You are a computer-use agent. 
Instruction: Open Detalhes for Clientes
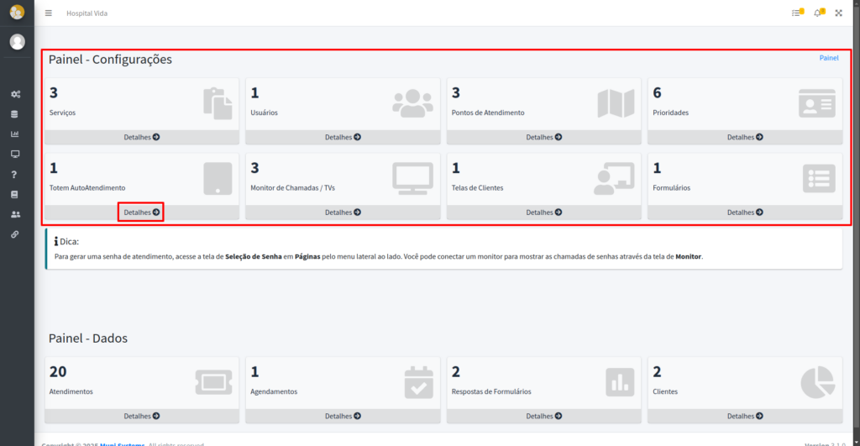pos(745,417)
